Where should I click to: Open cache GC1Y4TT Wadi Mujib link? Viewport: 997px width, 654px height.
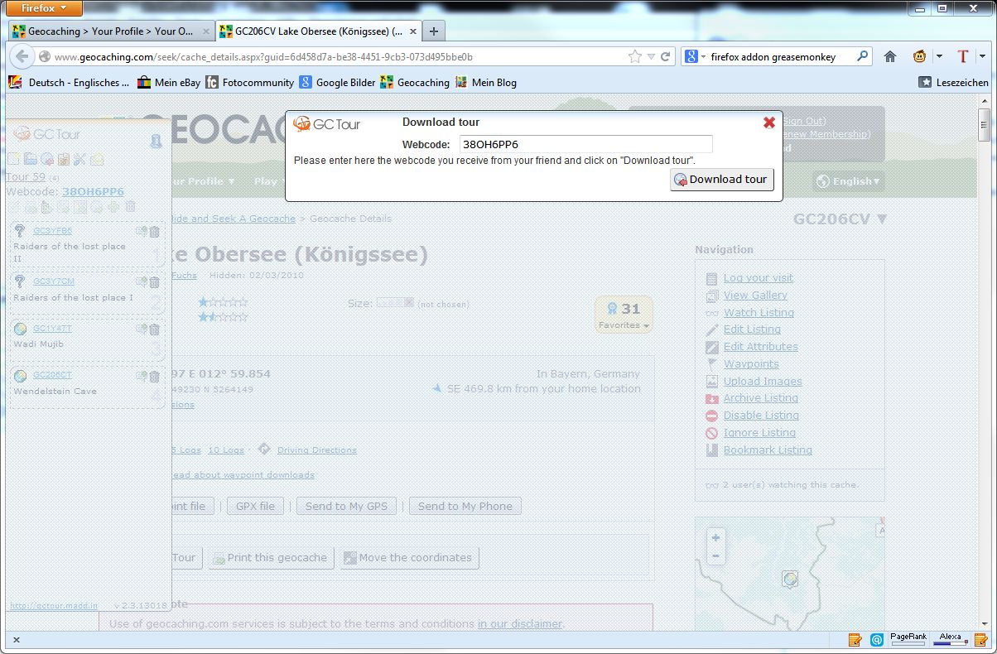click(52, 329)
